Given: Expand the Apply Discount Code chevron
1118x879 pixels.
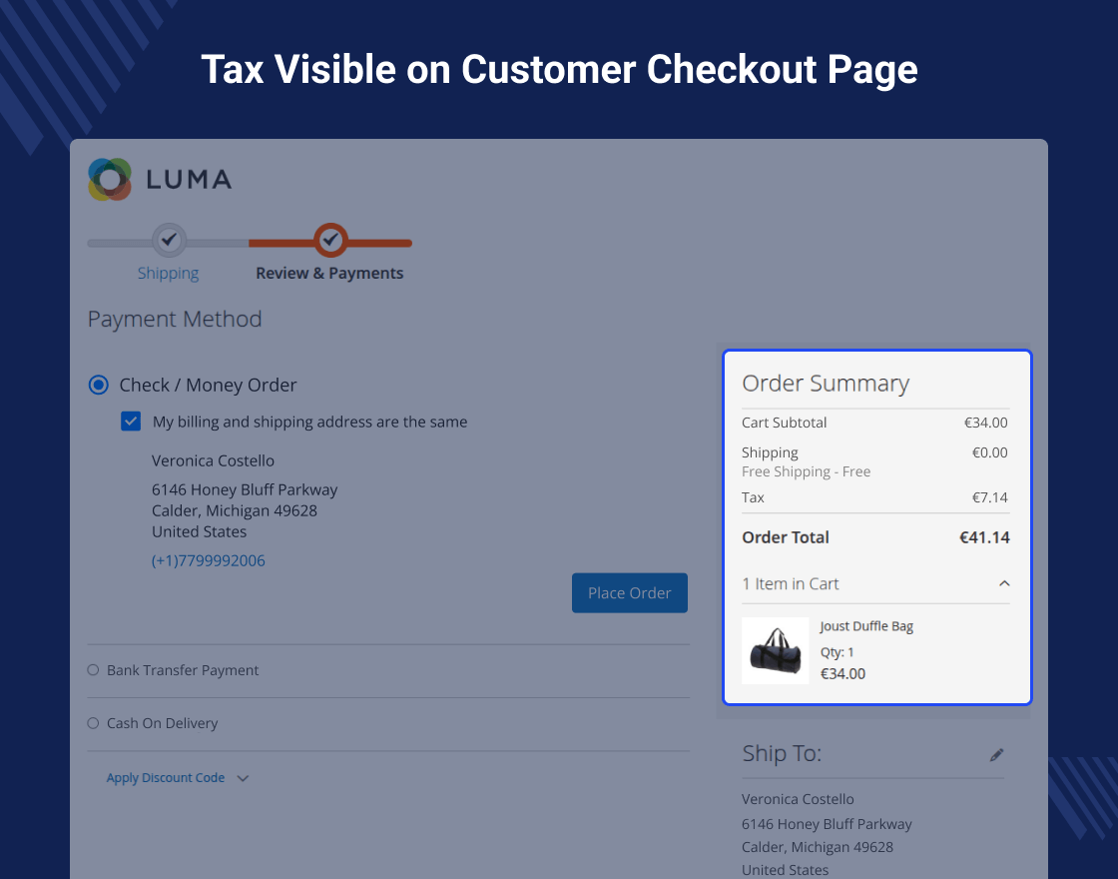Looking at the screenshot, I should pos(244,778).
